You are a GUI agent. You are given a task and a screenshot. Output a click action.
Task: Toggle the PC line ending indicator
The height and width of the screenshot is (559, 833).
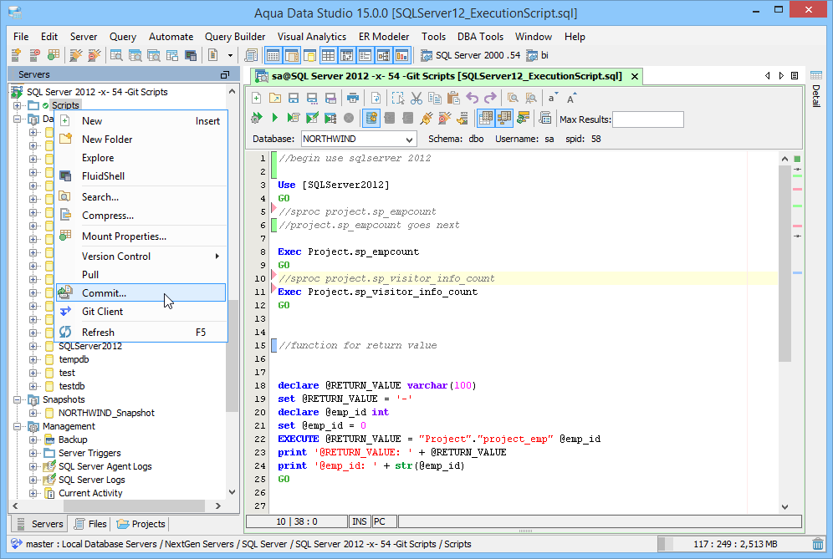pyautogui.click(x=385, y=521)
